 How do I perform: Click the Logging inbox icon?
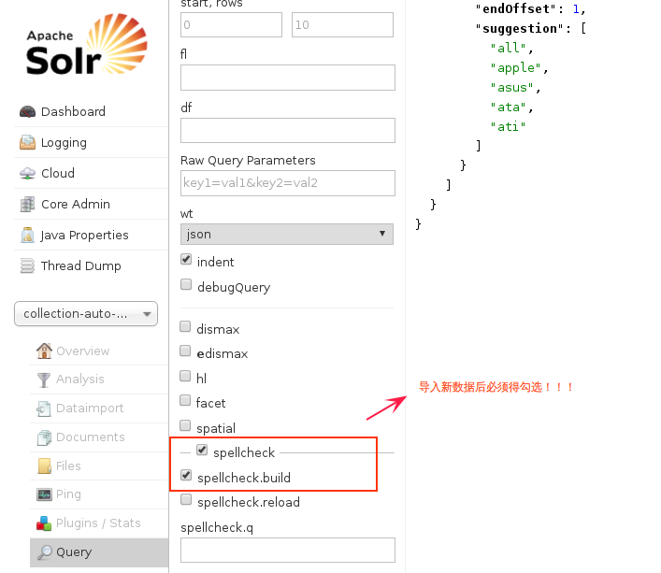tap(27, 142)
